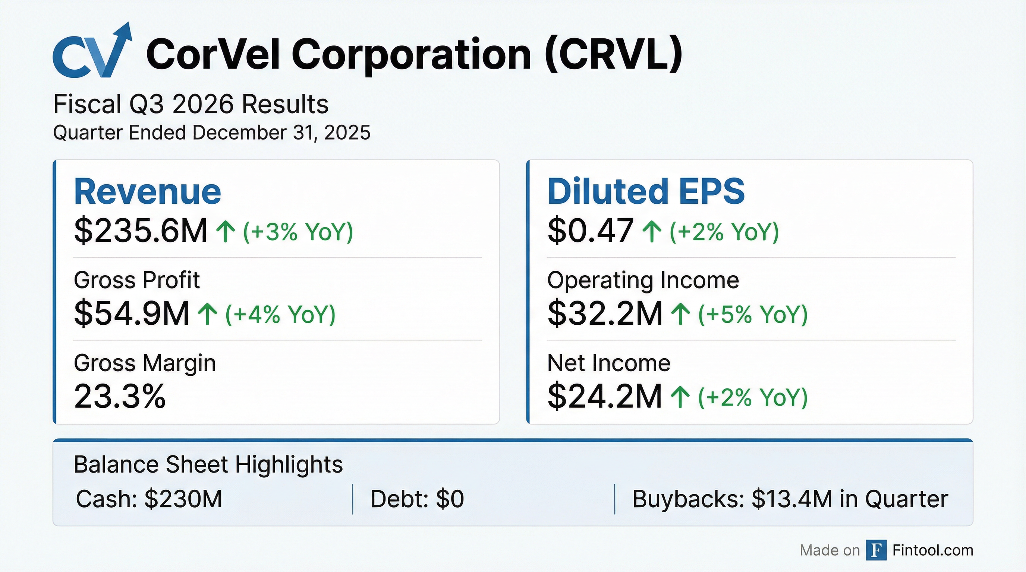Click the green arrow beside Gross Profit $54.9M
The image size is (1026, 572).
208,314
